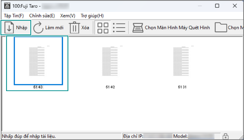This screenshot has height=140, width=244.
Task: Open the Trợ giúp(H) menu
Action: click(x=92, y=15)
